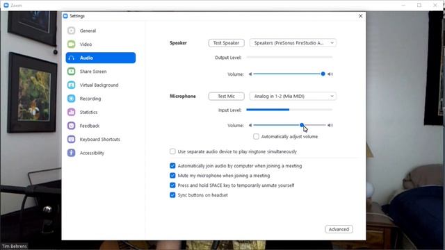
Task: View Statistics tab
Action: (100, 112)
